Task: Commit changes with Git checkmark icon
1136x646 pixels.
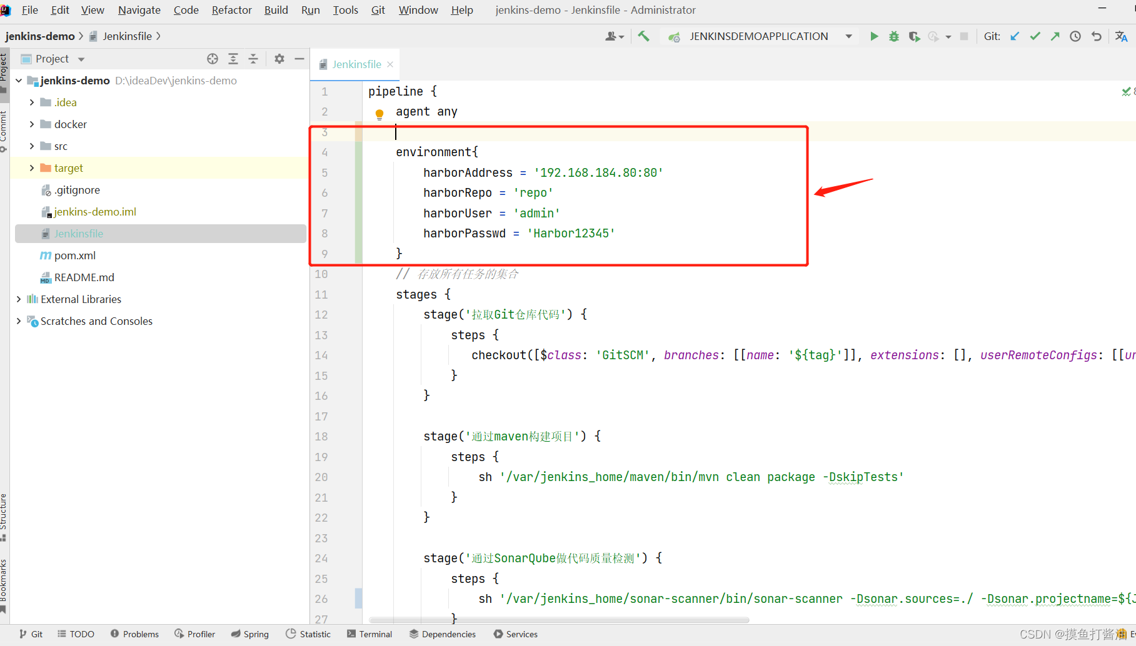Action: tap(1035, 36)
